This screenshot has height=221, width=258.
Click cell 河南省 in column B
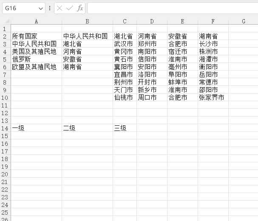pos(88,51)
